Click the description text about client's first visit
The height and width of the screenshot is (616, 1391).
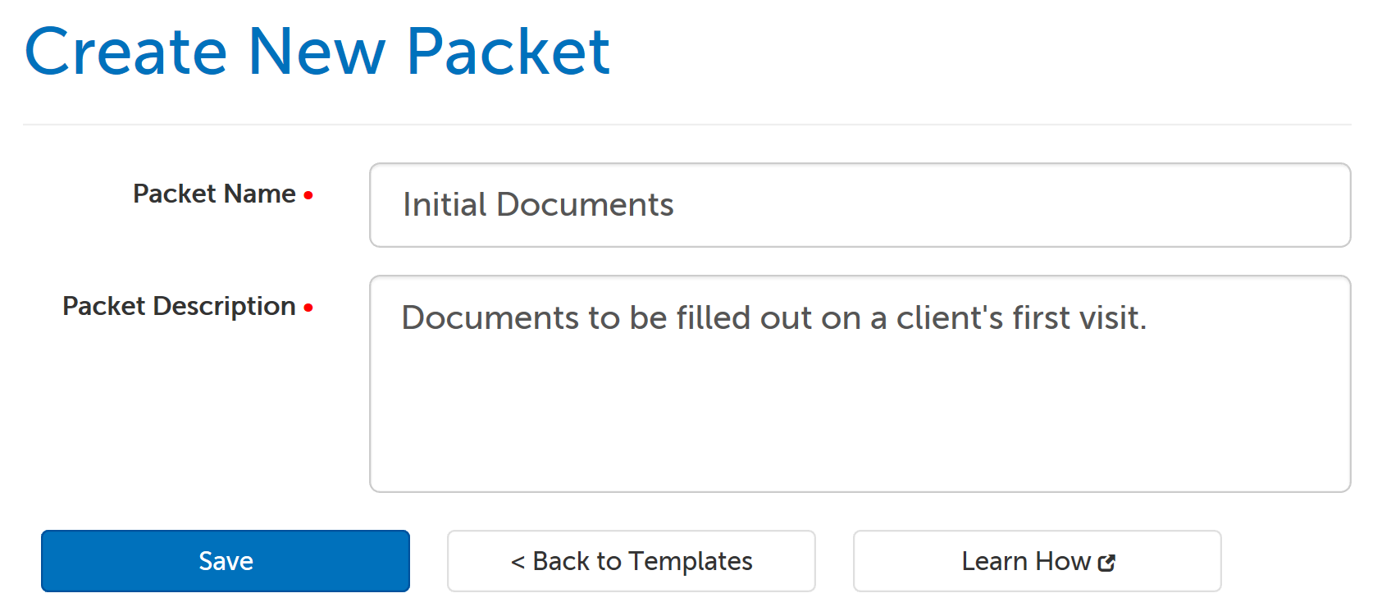click(775, 318)
